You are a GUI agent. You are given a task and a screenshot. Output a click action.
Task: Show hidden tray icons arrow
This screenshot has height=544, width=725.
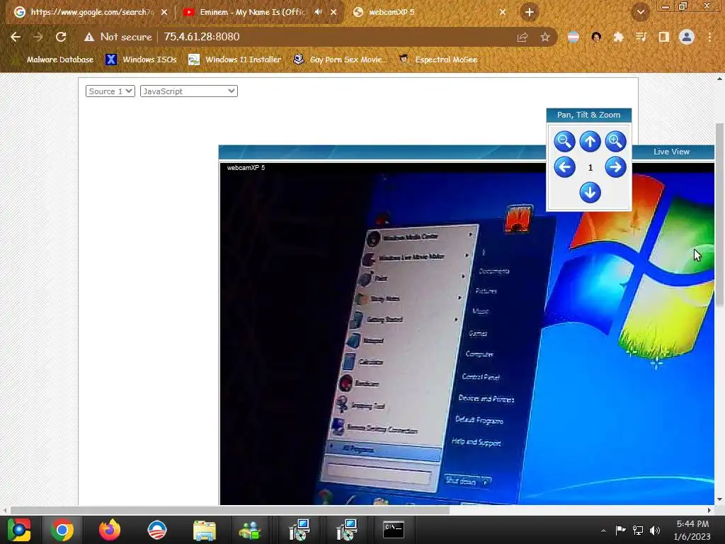click(603, 531)
